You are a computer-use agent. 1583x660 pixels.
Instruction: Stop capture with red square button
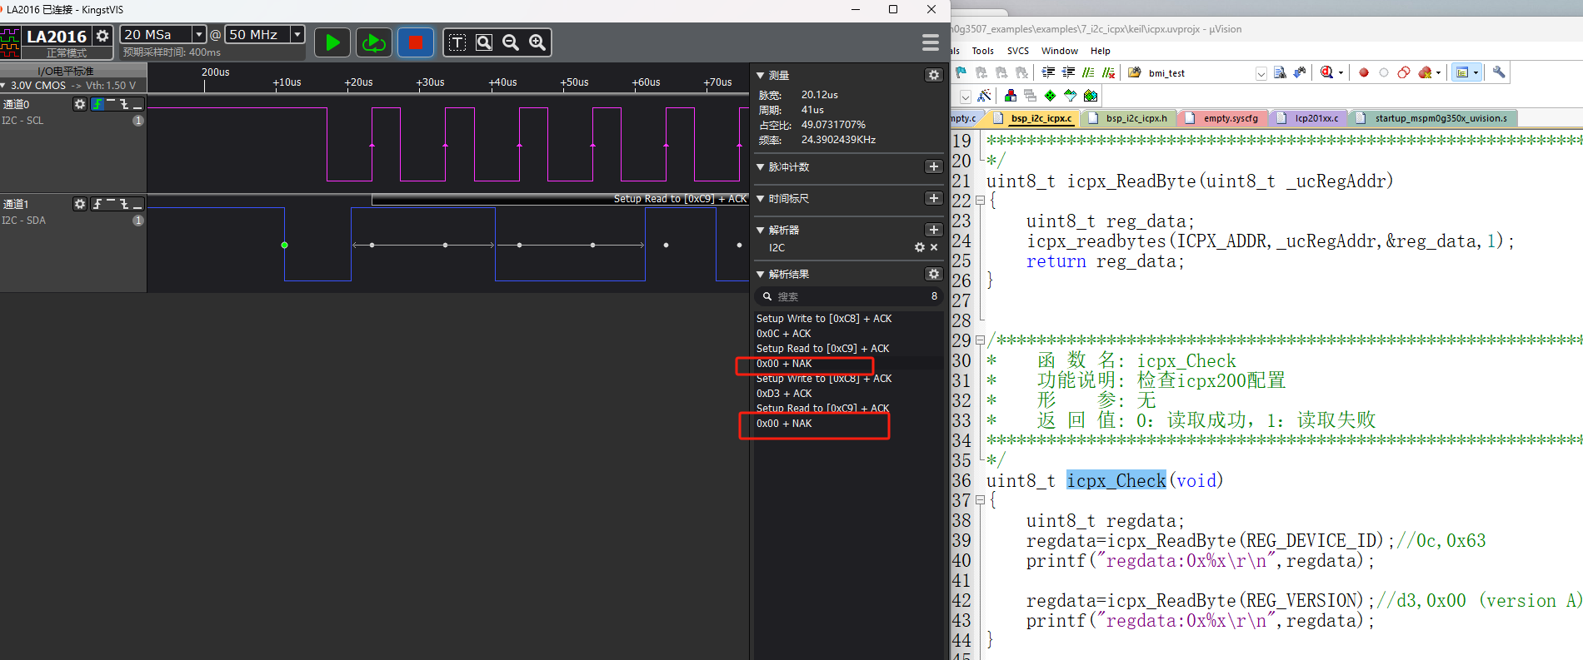416,42
